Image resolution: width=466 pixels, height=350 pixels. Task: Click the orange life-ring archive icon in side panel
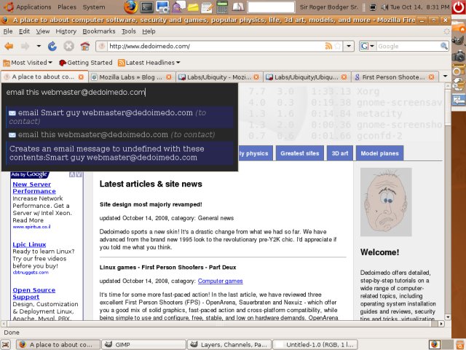pos(458,71)
